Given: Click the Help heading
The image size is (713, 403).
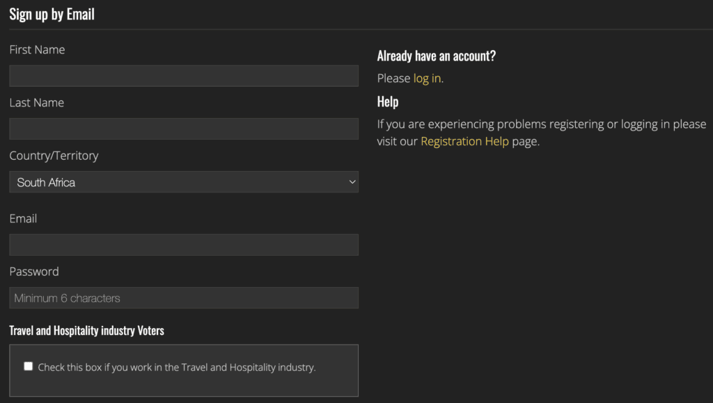Looking at the screenshot, I should (x=388, y=101).
